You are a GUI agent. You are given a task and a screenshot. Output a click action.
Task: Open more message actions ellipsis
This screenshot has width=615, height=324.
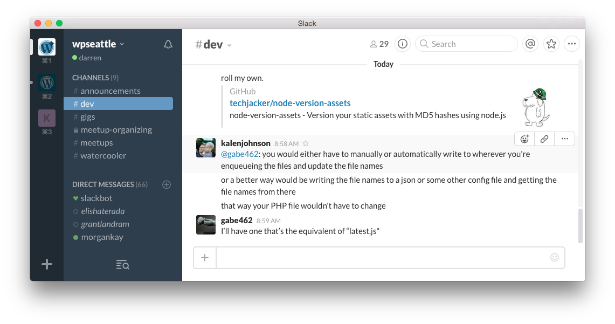pyautogui.click(x=565, y=139)
